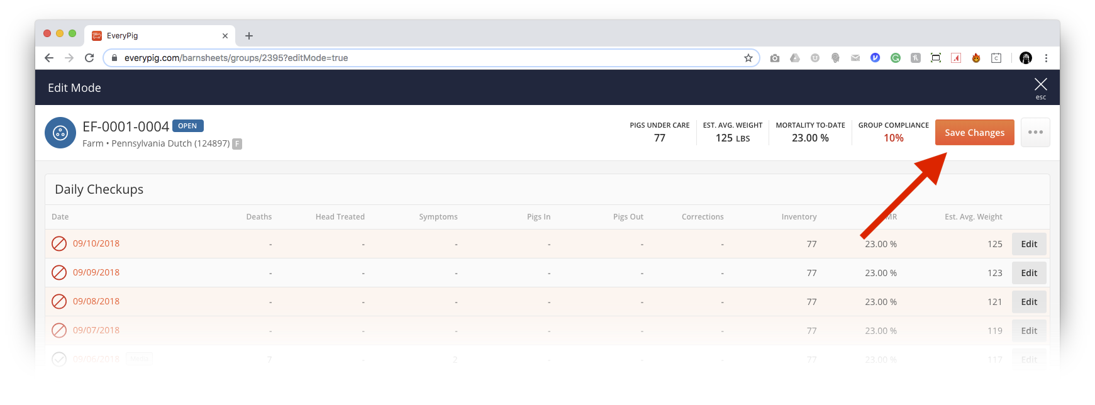
Task: Click the screen capture frame extension icon
Action: click(x=936, y=58)
